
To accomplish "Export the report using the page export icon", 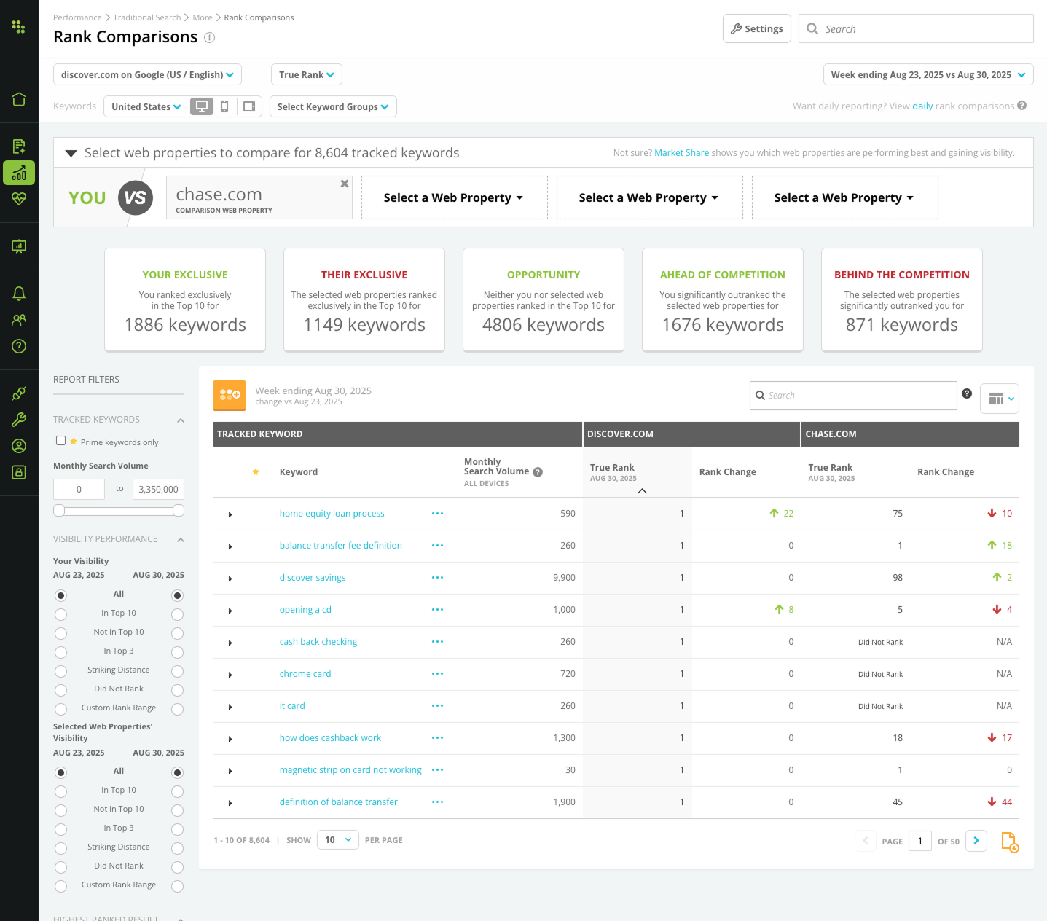I will pyautogui.click(x=1011, y=842).
